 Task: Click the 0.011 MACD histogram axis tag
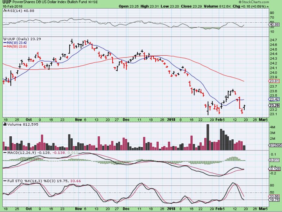274,160
